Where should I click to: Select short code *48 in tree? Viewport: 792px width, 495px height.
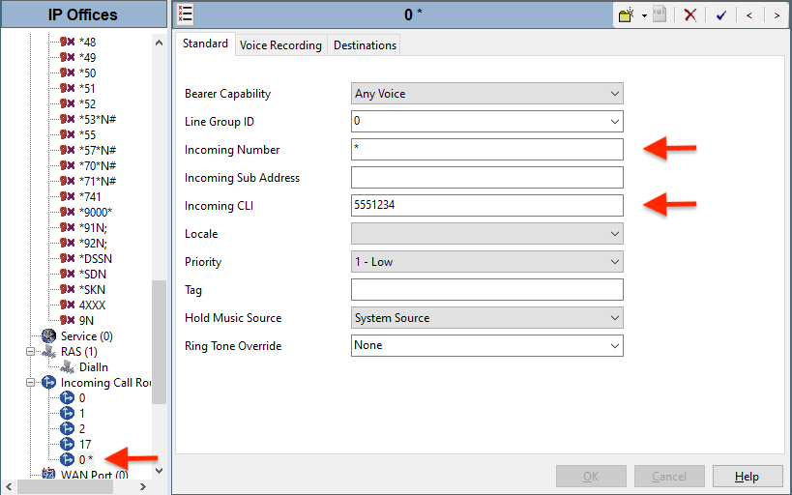(87, 42)
